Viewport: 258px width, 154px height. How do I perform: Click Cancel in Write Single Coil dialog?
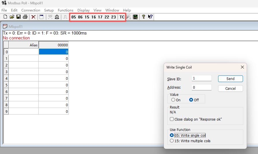(x=230, y=88)
